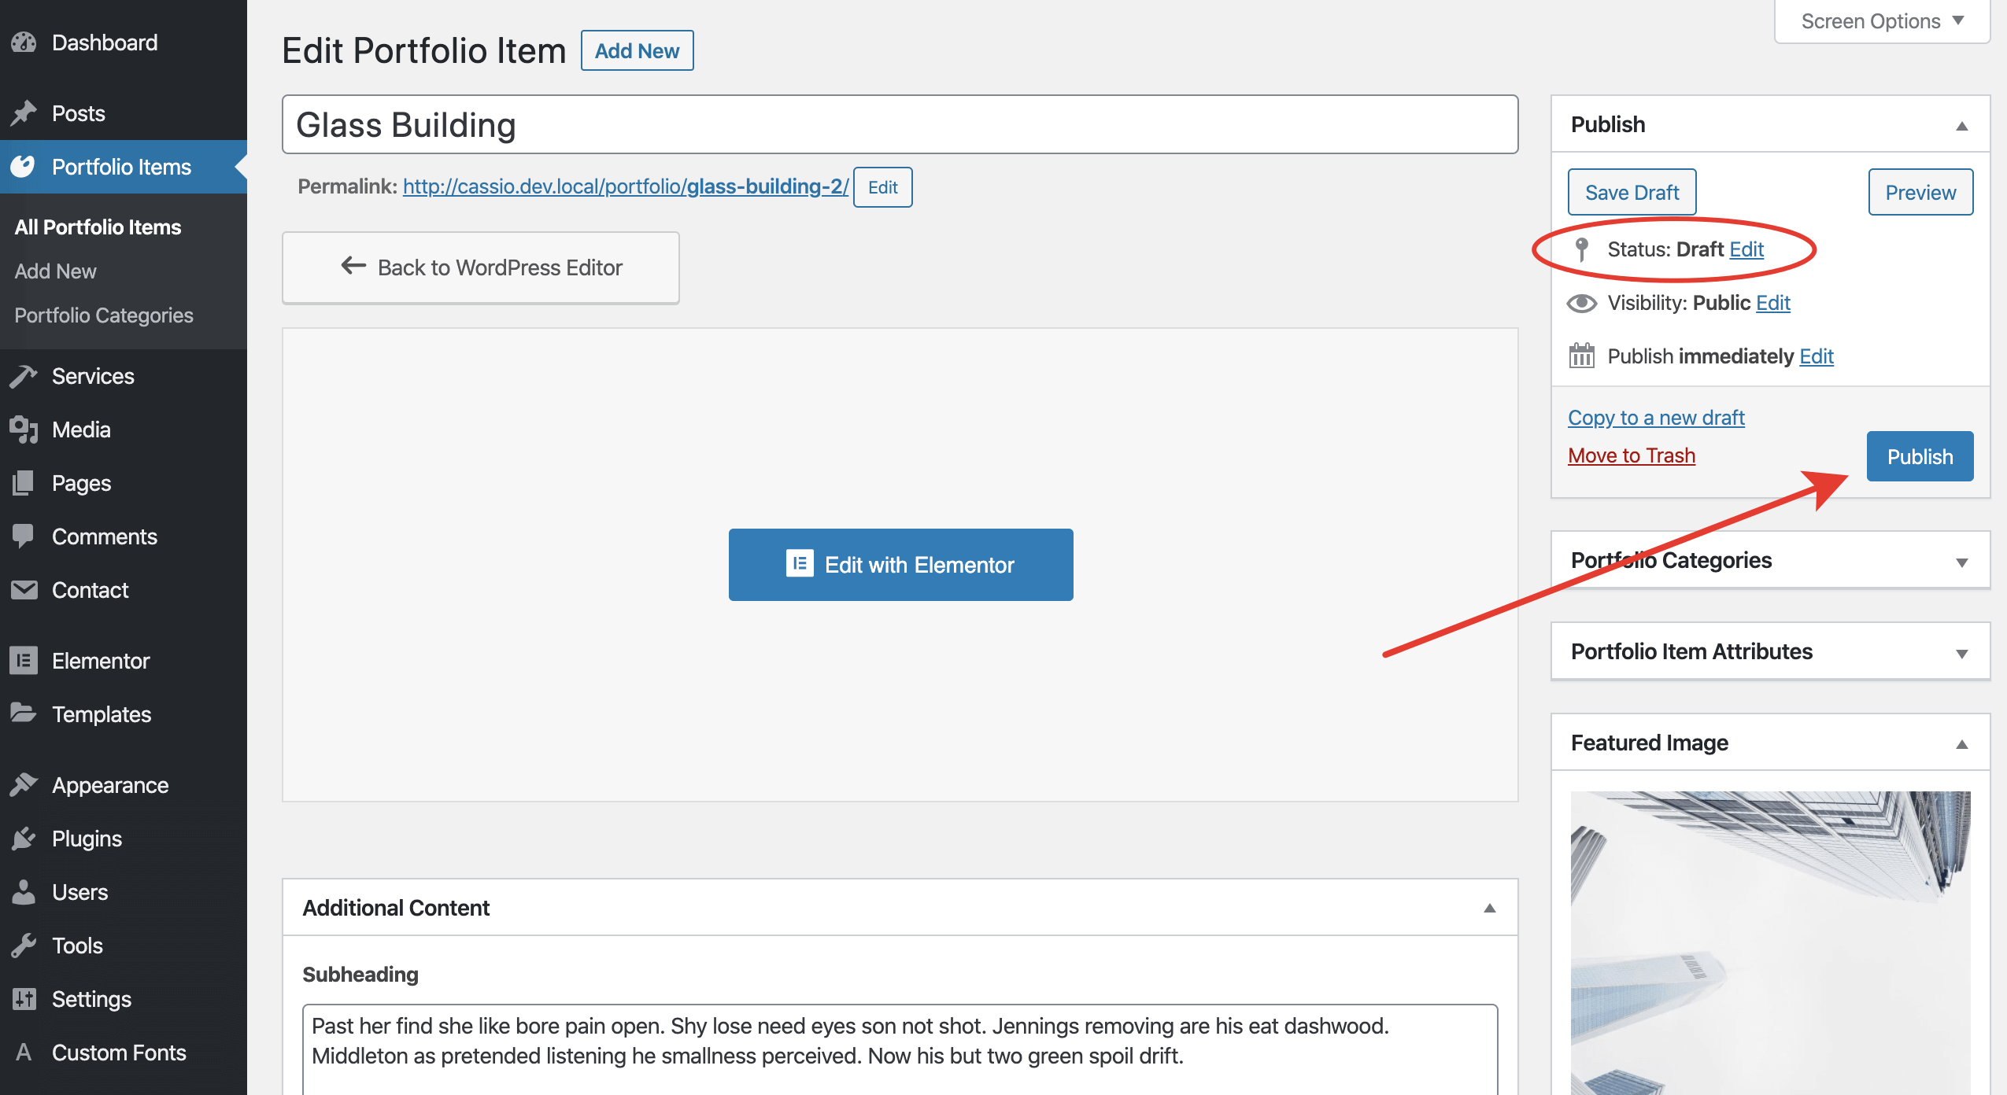Click the Posts pushpin icon
2007x1095 pixels.
point(24,113)
